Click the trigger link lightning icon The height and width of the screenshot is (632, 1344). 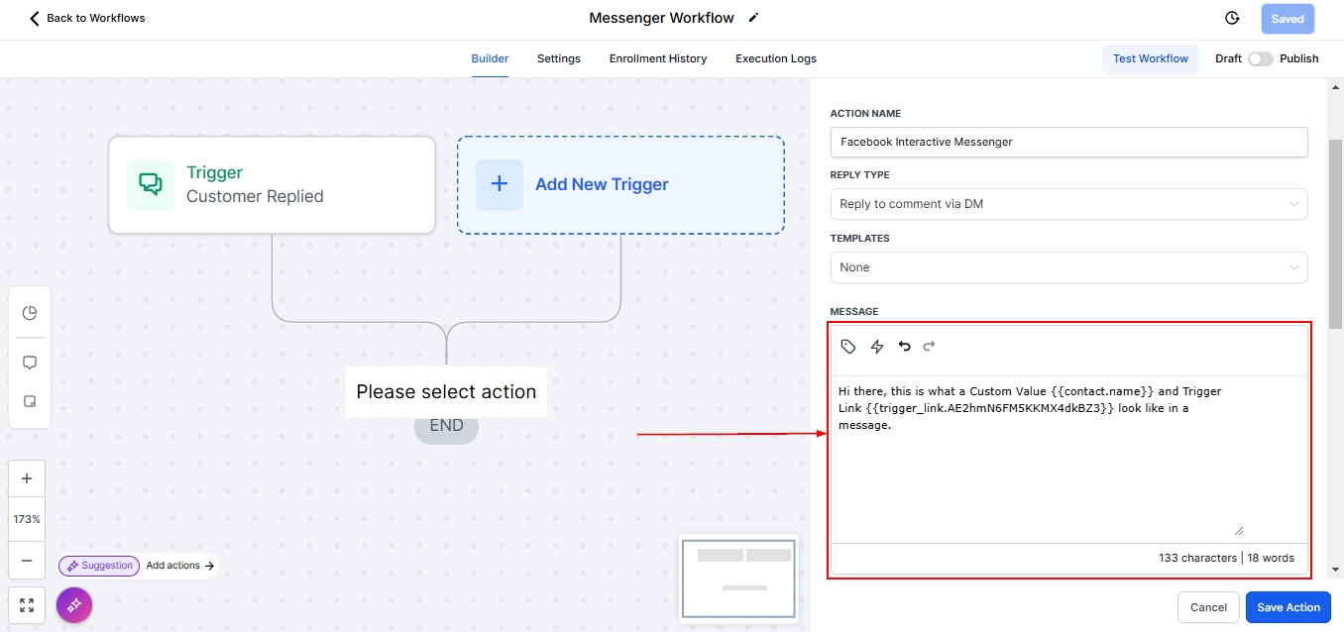(876, 347)
